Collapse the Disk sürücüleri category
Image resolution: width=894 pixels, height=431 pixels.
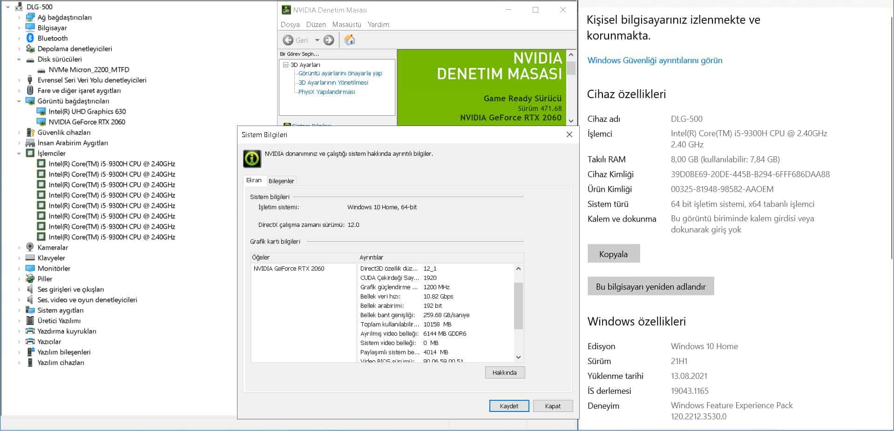tap(19, 59)
